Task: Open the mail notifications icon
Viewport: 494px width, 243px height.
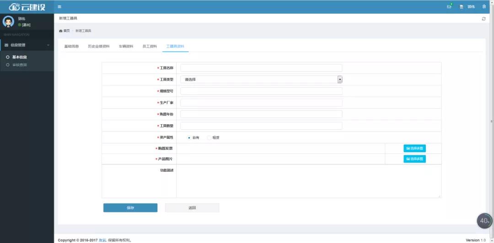Action: point(449,7)
